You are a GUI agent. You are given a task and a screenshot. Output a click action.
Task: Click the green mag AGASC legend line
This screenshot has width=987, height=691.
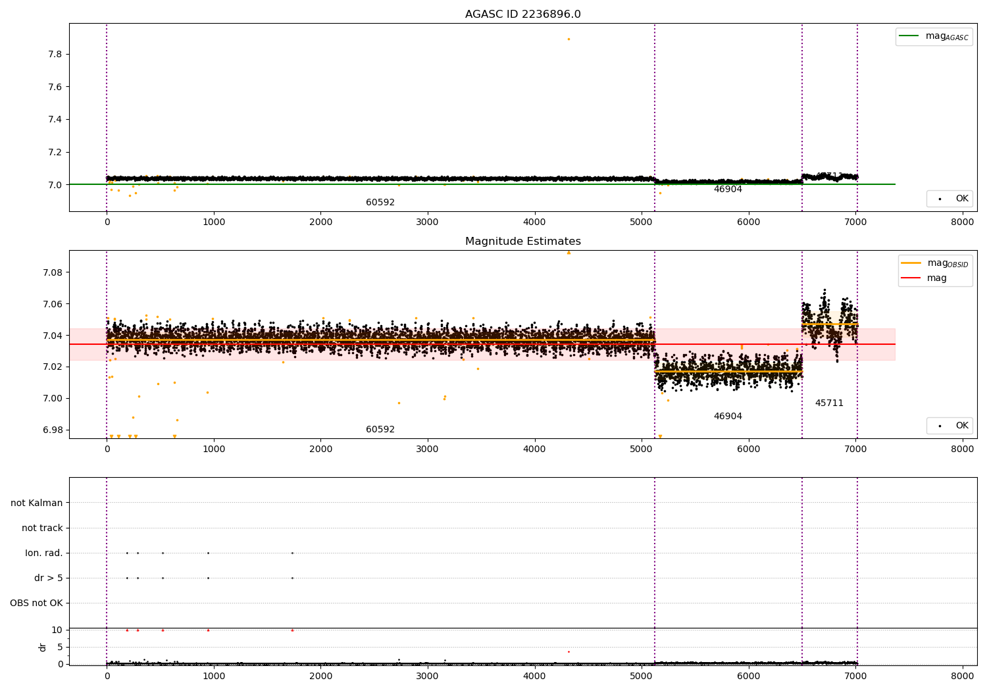(x=909, y=36)
